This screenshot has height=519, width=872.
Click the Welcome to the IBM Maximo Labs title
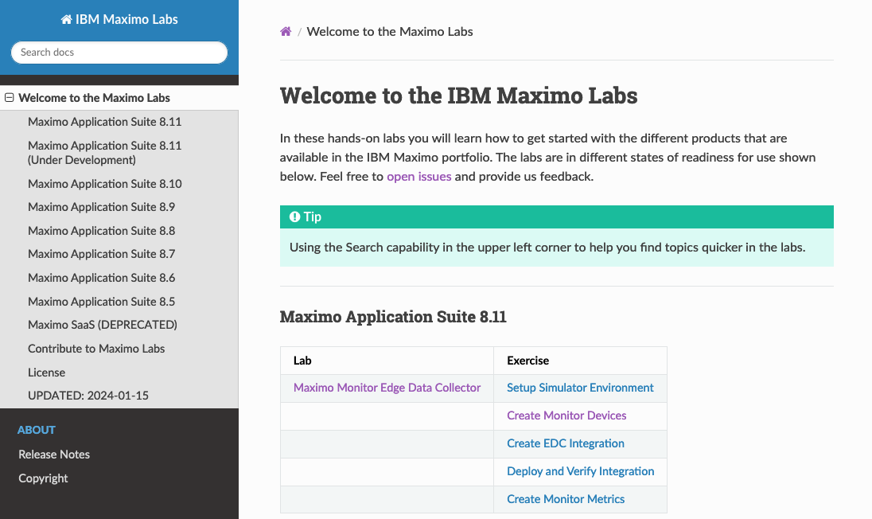pyautogui.click(x=458, y=96)
